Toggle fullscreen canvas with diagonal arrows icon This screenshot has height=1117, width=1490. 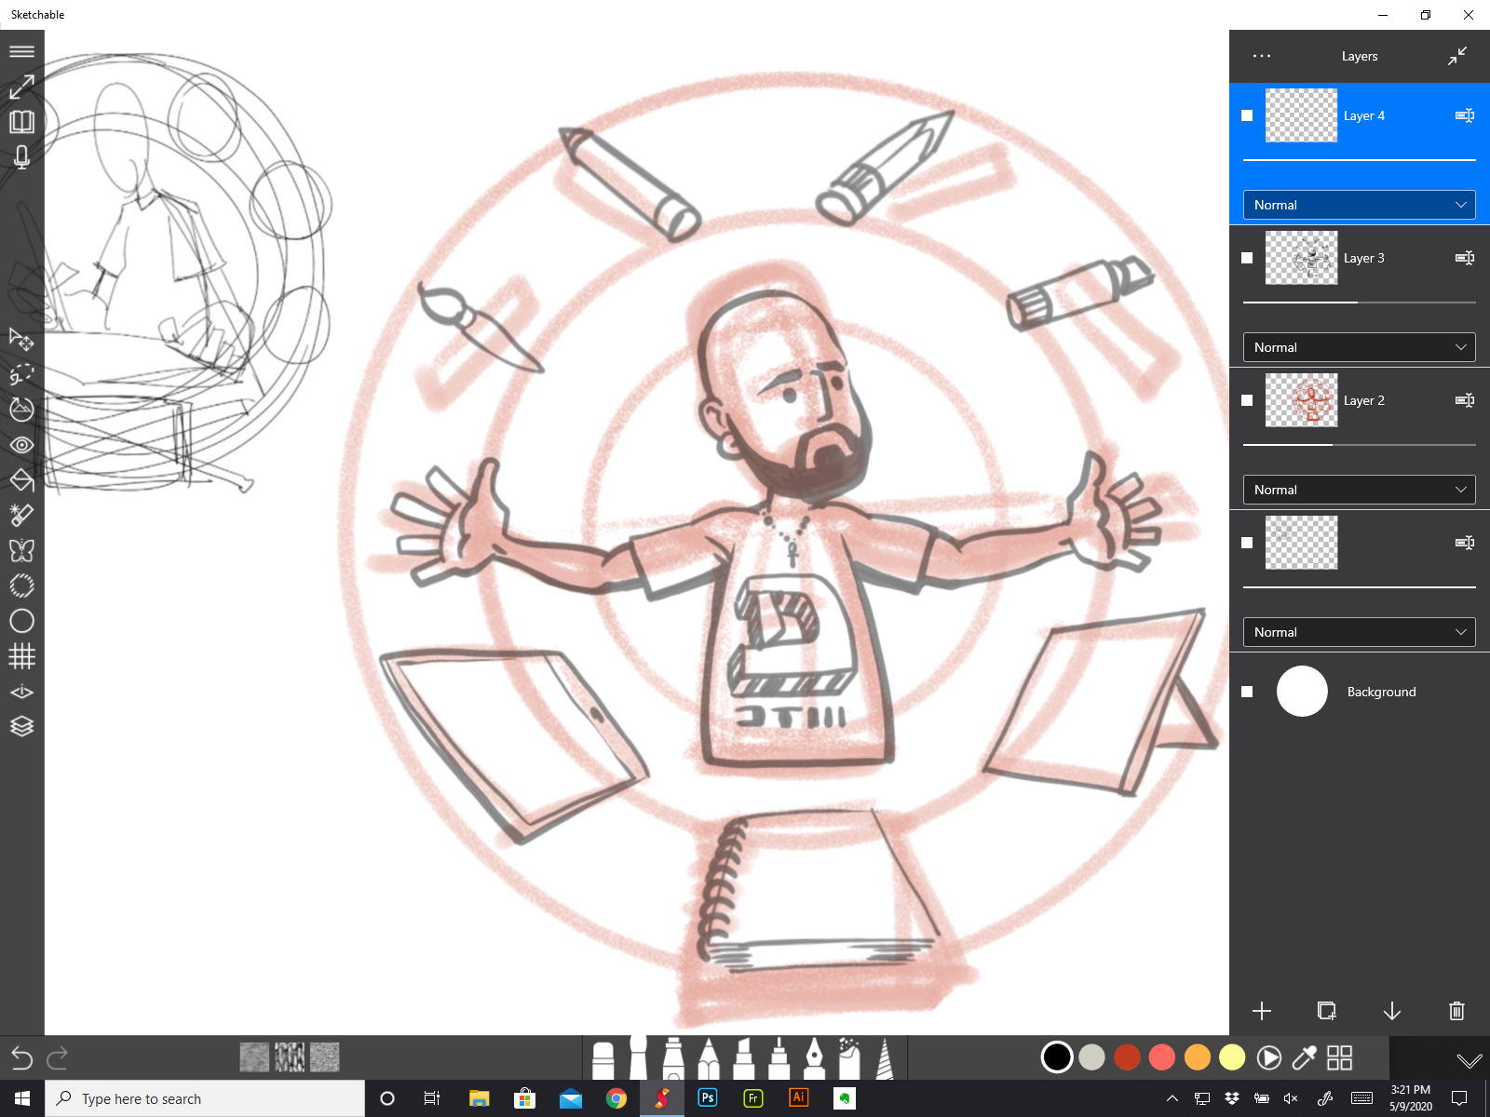coord(21,87)
